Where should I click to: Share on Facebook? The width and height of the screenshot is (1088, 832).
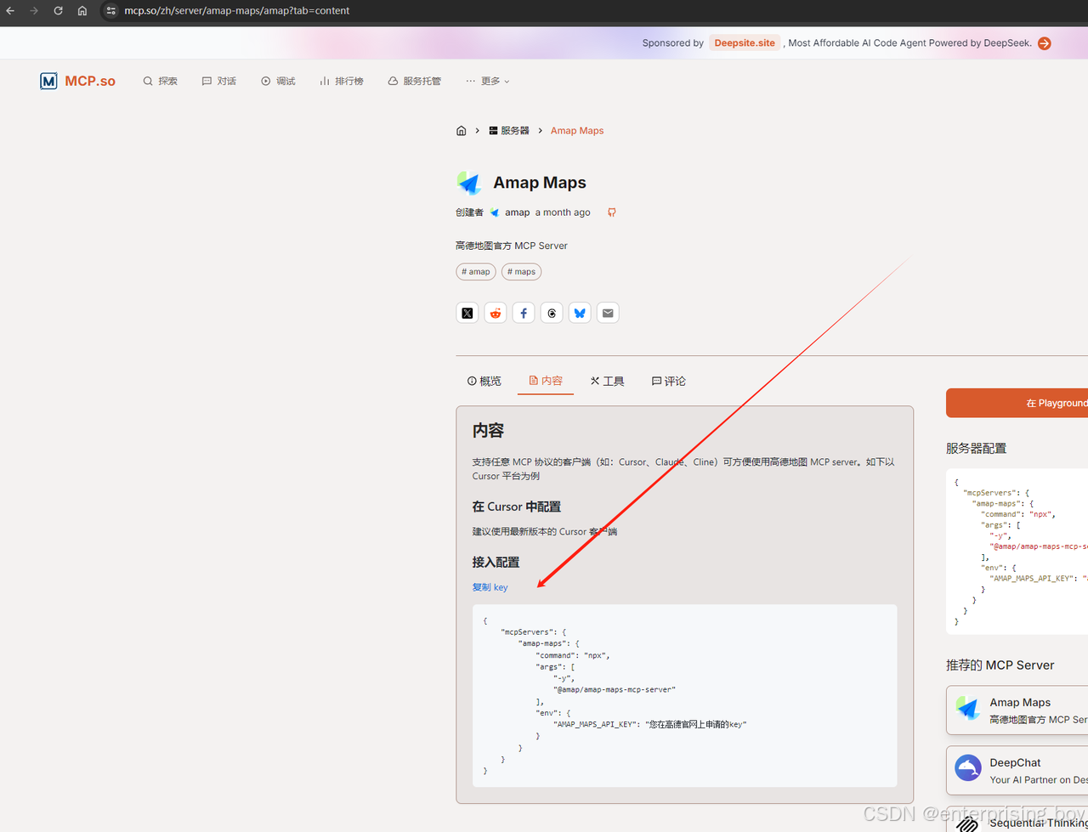[x=524, y=313]
